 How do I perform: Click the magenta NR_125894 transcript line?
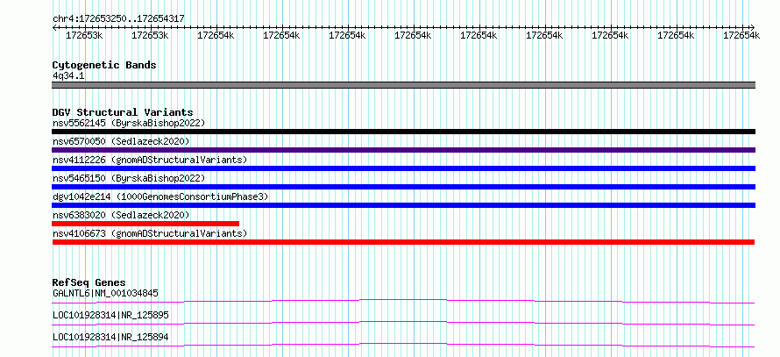tap(403, 345)
